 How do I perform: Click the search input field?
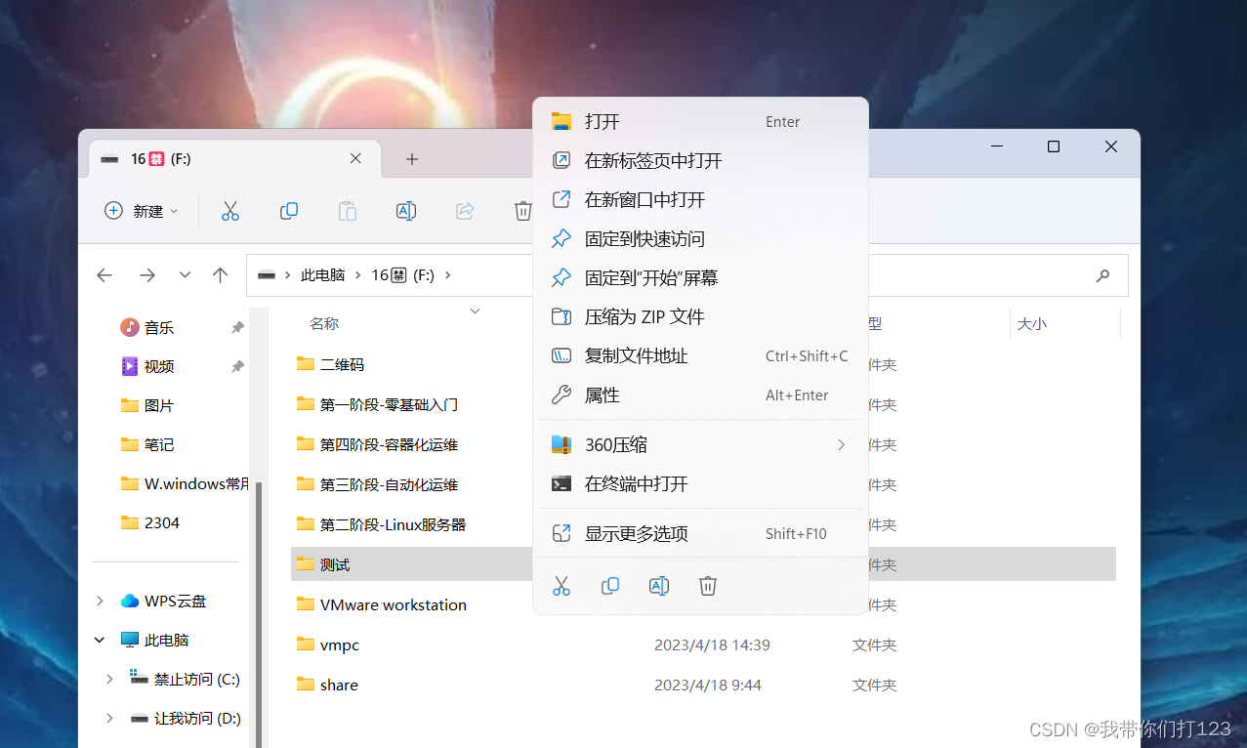pos(997,275)
